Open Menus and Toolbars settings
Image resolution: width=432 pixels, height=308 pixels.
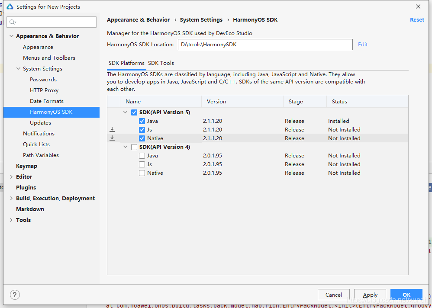[49, 58]
